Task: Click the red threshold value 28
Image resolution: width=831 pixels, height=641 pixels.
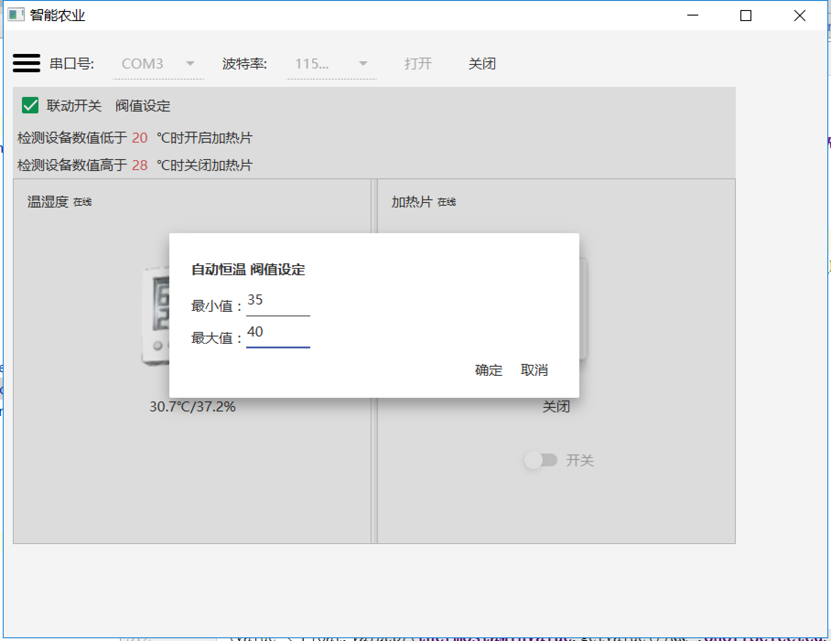Action: pyautogui.click(x=139, y=165)
